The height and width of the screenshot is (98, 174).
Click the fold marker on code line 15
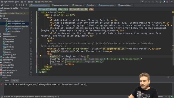[38, 54]
